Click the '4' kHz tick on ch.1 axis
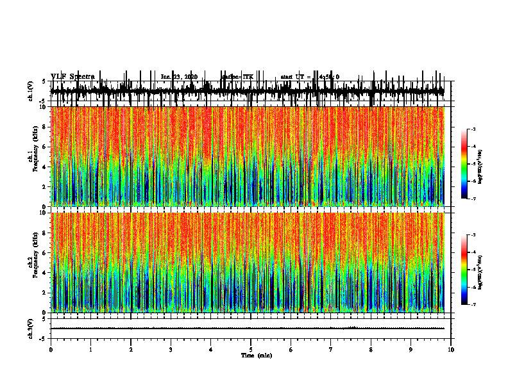This screenshot has width=508, height=392. point(45,167)
